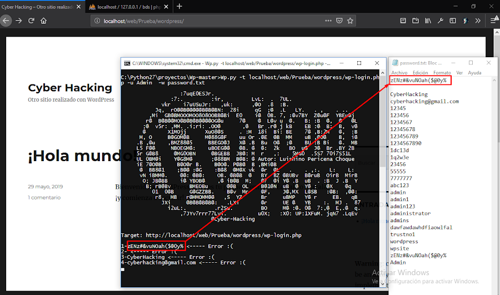Show site information icon in address bar
Screen dimensions: 500x295
click(97, 21)
